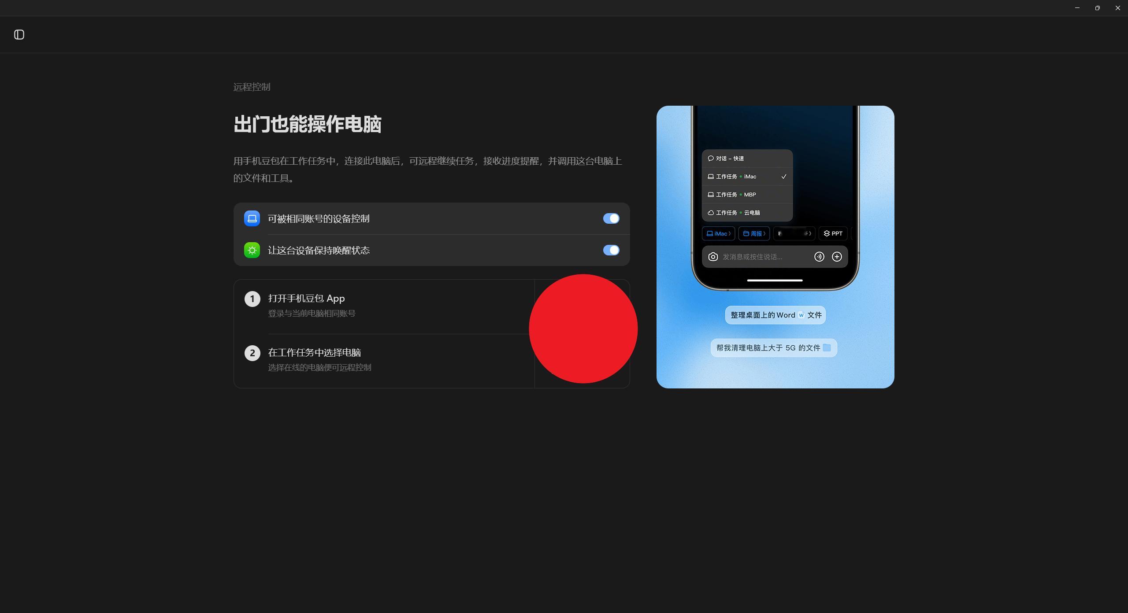Viewport: 1128px width, 613px height.
Task: Click the green sun wake icon
Action: [252, 250]
